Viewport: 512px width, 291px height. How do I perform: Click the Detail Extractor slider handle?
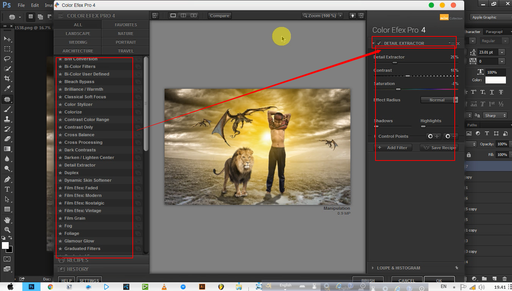pos(394,63)
